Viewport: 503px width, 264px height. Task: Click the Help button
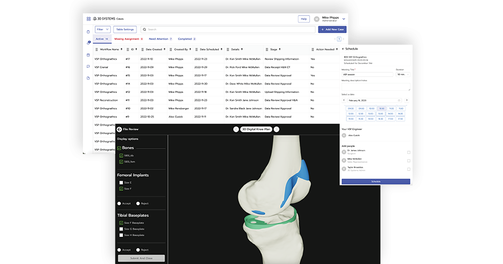pos(304,19)
